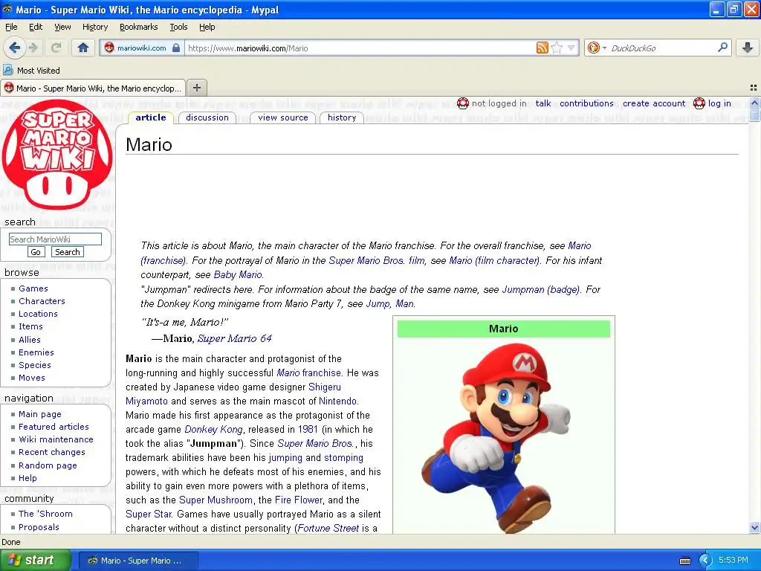
Task: Click the search magnifier icon in search box
Action: 722,48
